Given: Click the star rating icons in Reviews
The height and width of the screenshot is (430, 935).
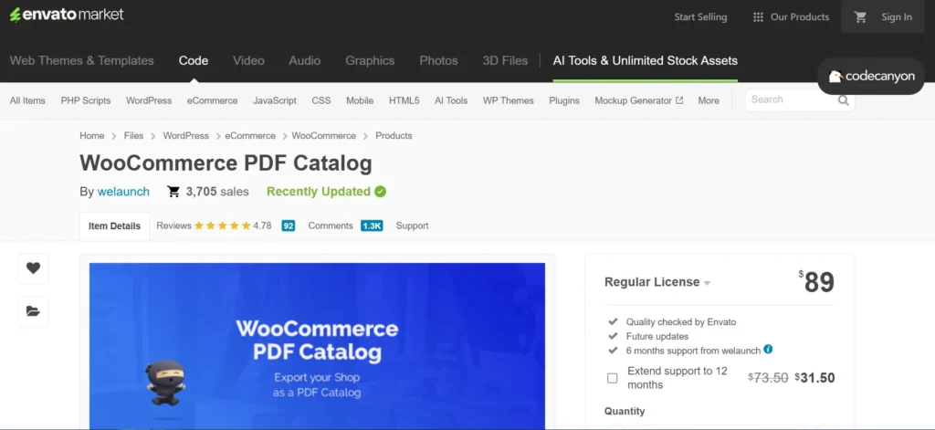Looking at the screenshot, I should pyautogui.click(x=222, y=225).
